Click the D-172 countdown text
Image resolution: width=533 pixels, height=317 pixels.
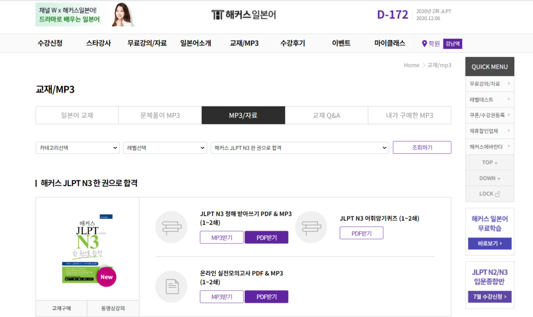coord(392,15)
